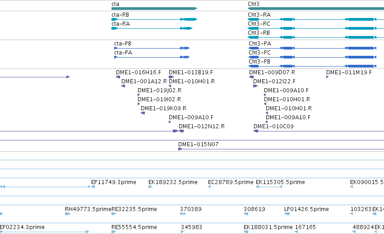384x234 pixels.
Task: Choose the Cht3-PB protein label
Action: 259,62
